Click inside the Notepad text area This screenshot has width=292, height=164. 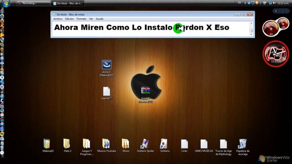click(x=151, y=29)
